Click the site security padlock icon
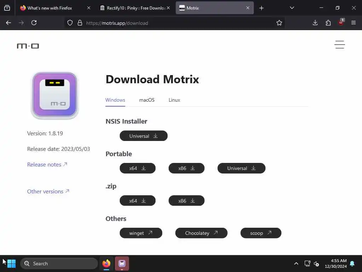 pyautogui.click(x=80, y=23)
